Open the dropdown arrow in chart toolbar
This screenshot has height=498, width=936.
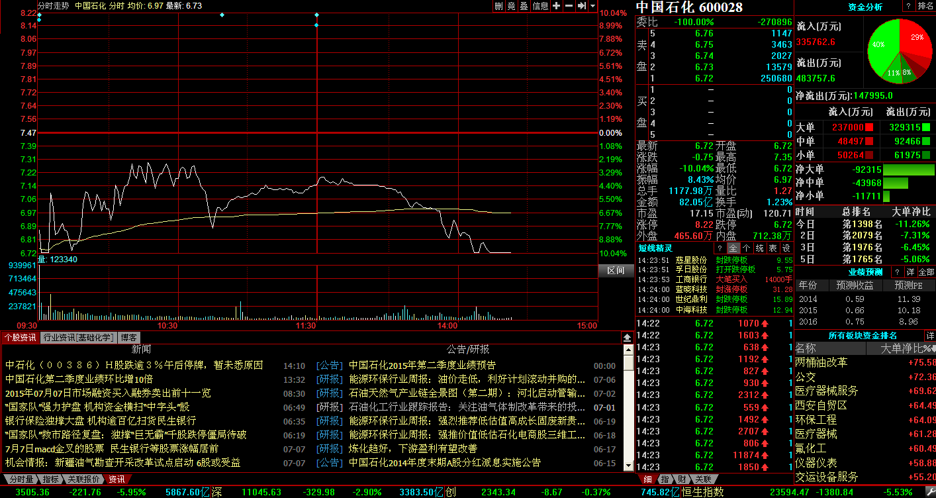(x=593, y=6)
